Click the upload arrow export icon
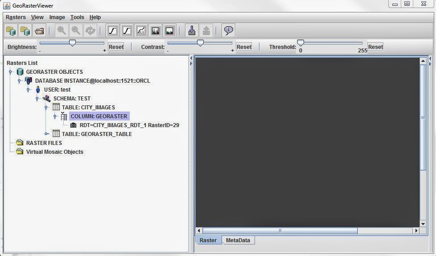 click(206, 31)
